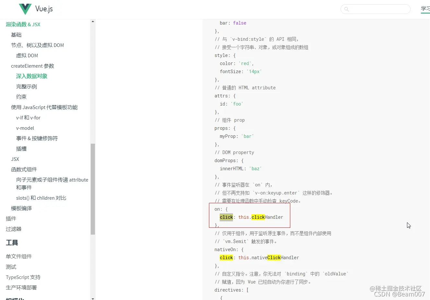
Task: Open 向子元素或子组件传递 attribute 和事件 link
Action: click(x=52, y=183)
